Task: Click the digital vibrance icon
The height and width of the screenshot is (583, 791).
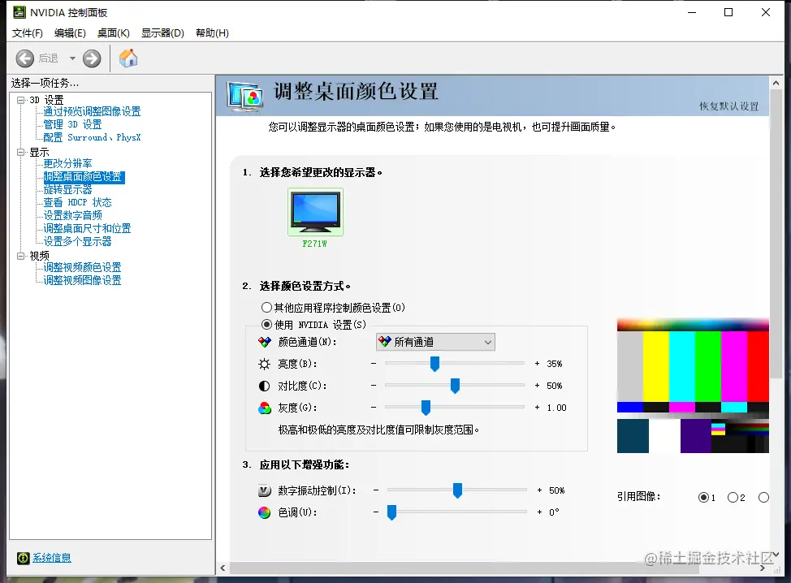Action: click(x=264, y=490)
